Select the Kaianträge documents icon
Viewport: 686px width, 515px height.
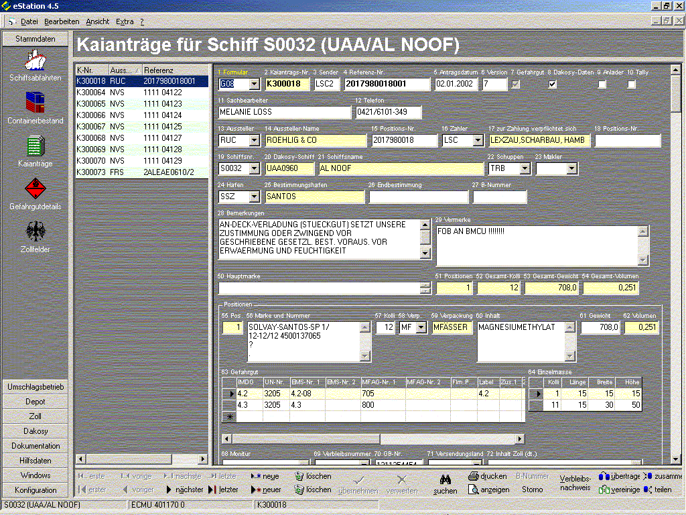[x=35, y=146]
